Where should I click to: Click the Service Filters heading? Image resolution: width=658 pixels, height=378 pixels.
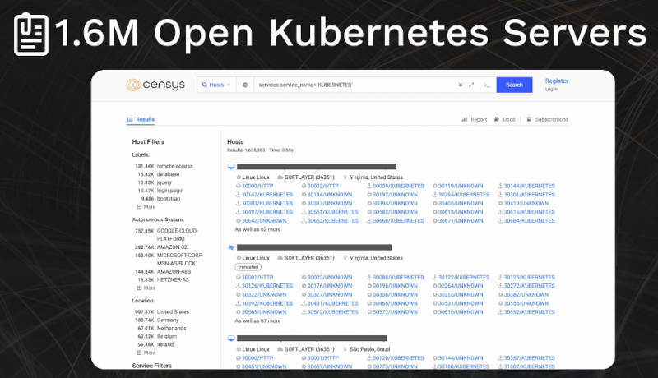click(151, 366)
